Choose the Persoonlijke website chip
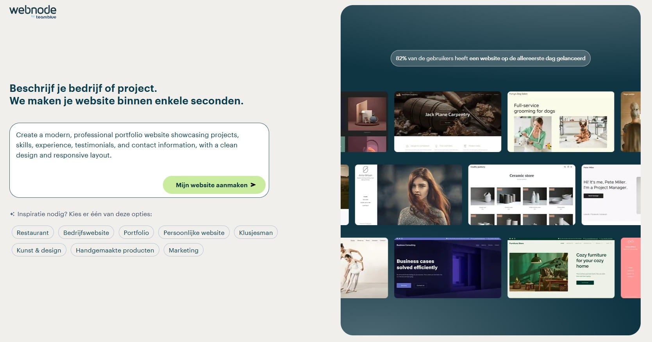 click(194, 233)
